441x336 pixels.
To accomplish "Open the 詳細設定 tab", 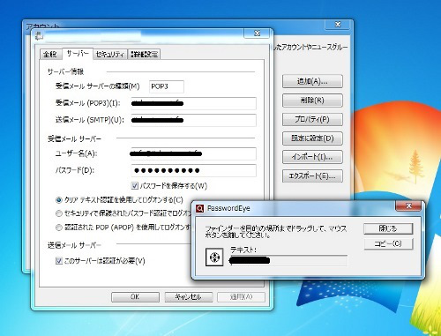I will click(x=145, y=54).
